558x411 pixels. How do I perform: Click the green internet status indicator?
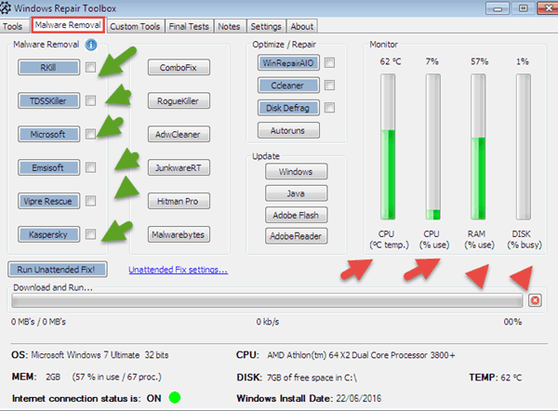click(x=175, y=397)
